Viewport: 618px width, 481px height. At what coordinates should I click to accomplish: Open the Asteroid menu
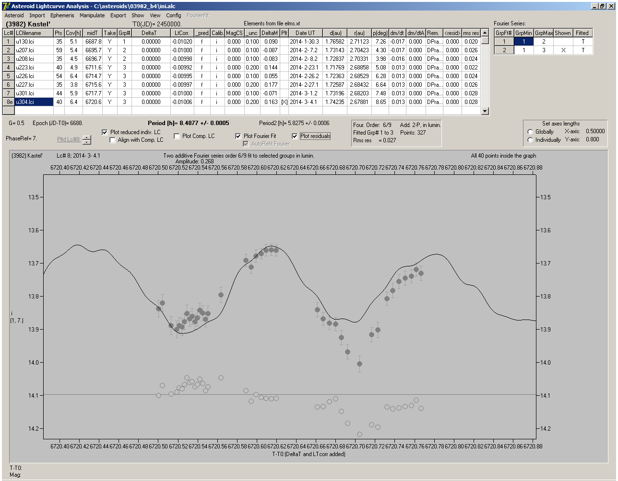(14, 15)
